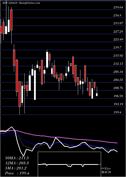Click the 227.28 price axis value
The width and height of the screenshot is (126, 177).
pyautogui.click(x=118, y=32)
